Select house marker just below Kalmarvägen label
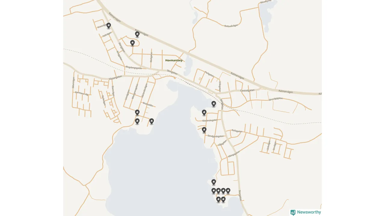 137,34
